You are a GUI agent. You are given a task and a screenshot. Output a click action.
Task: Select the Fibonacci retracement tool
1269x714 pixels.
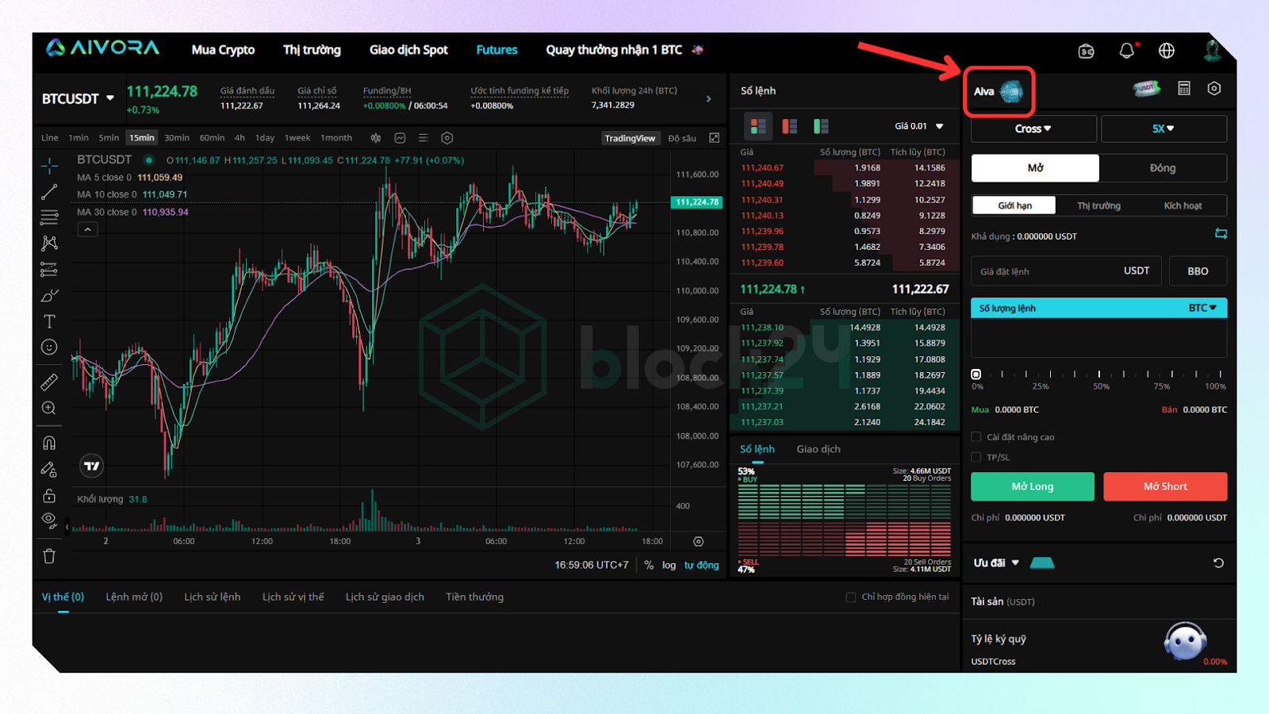(x=49, y=217)
